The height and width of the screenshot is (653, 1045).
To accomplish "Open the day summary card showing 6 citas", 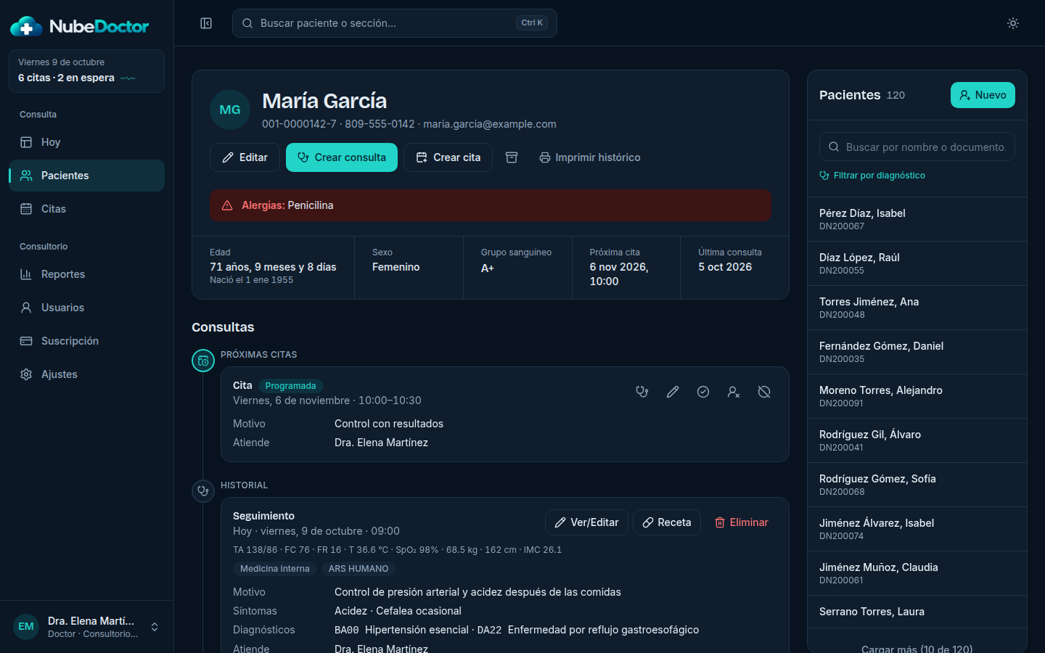I will [86, 71].
